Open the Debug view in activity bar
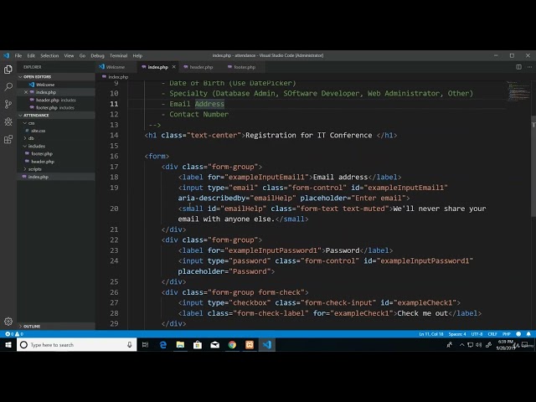The image size is (536, 402). [x=8, y=121]
